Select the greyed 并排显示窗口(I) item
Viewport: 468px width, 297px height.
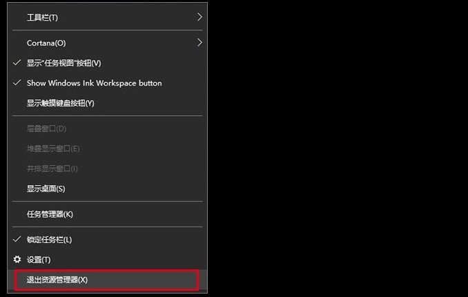[x=52, y=169]
